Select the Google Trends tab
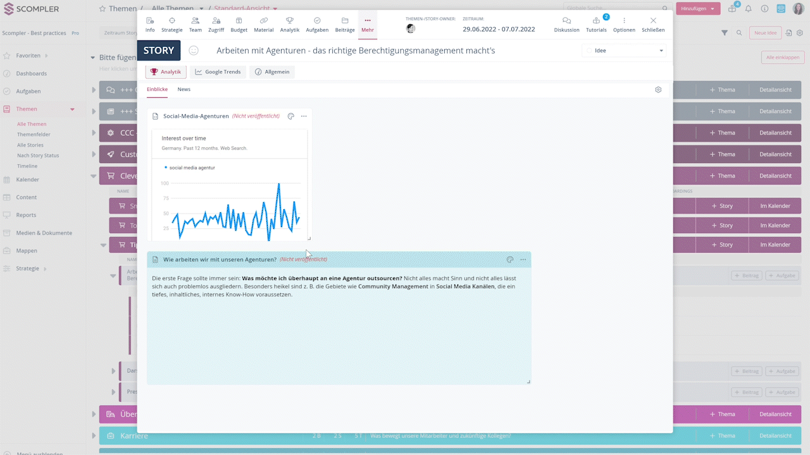 click(x=218, y=72)
